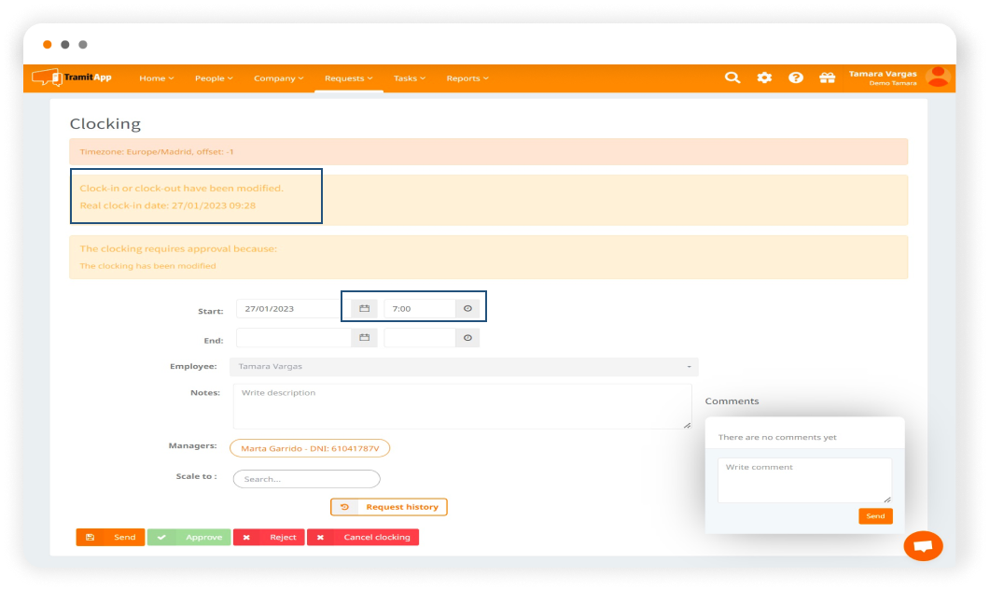Open the orange chat support bubble
The height and width of the screenshot is (591, 990).
(x=923, y=546)
